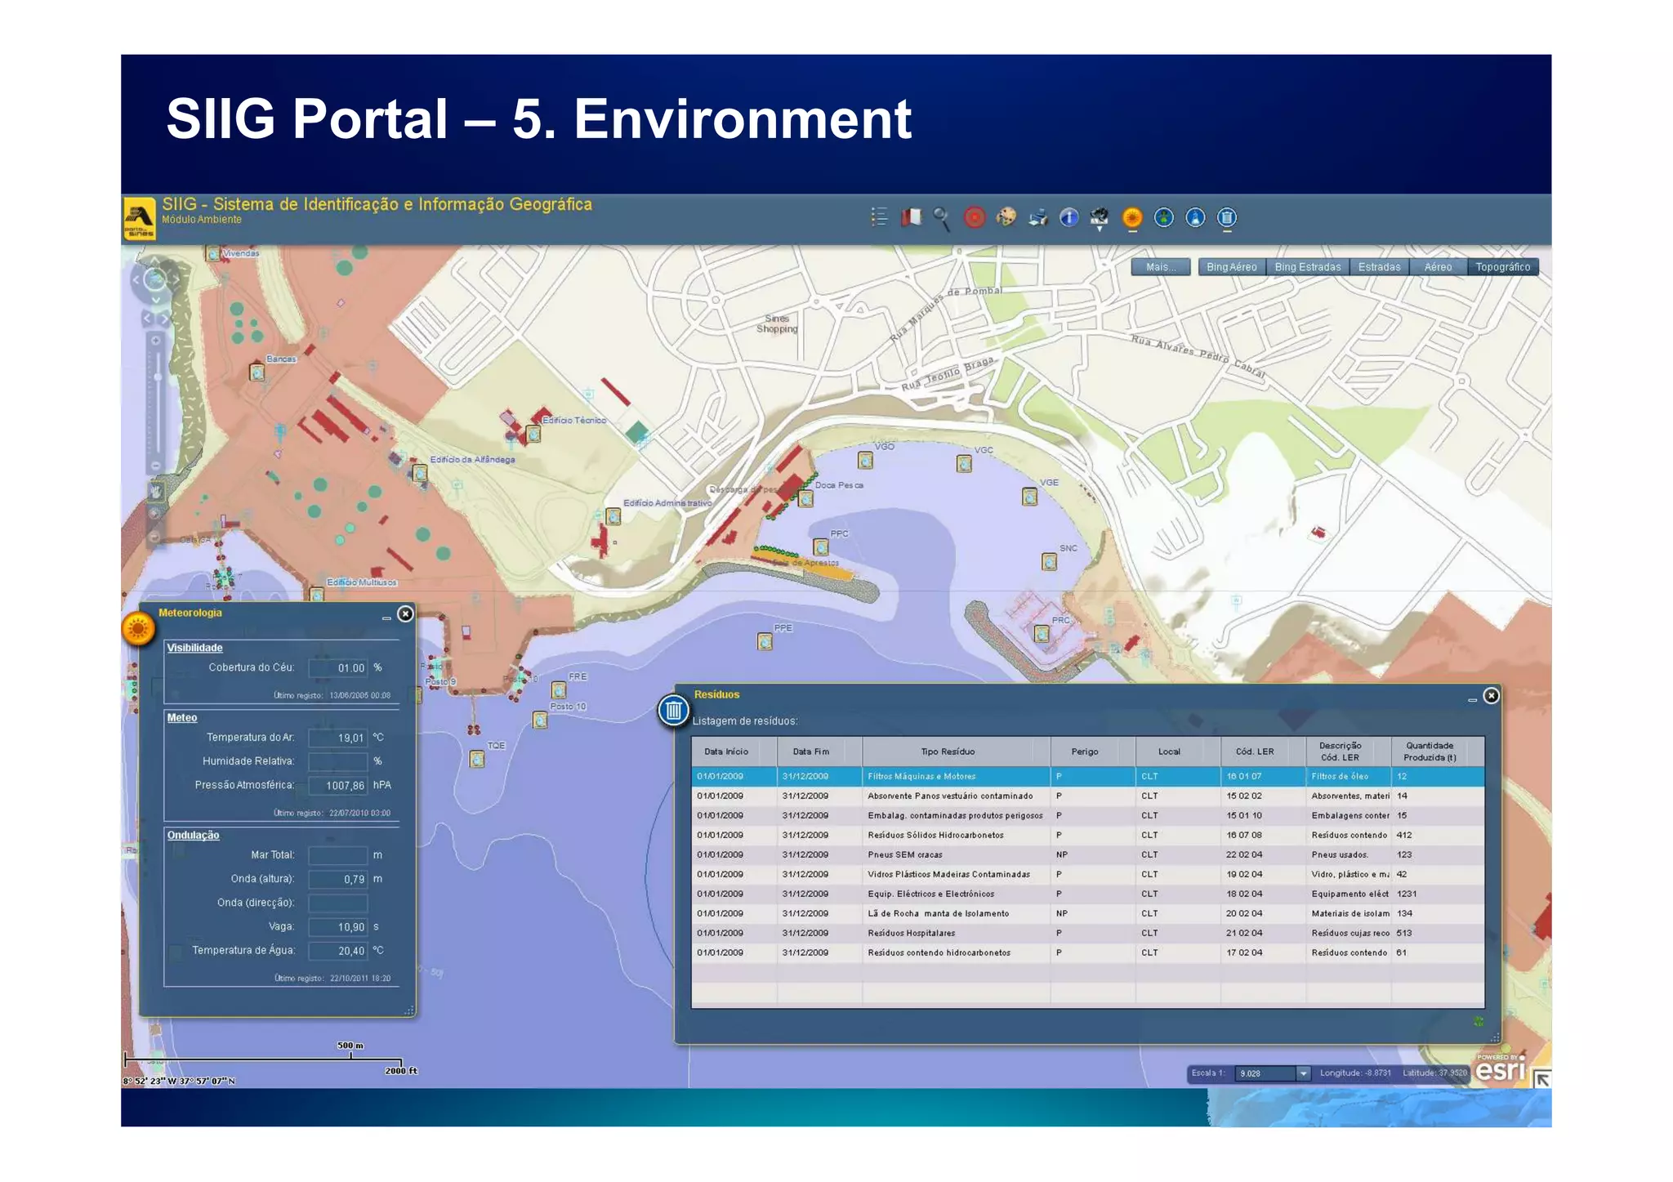Image resolution: width=1673 pixels, height=1182 pixels.
Task: Click the green figure environment toolbar icon
Action: [x=1163, y=217]
